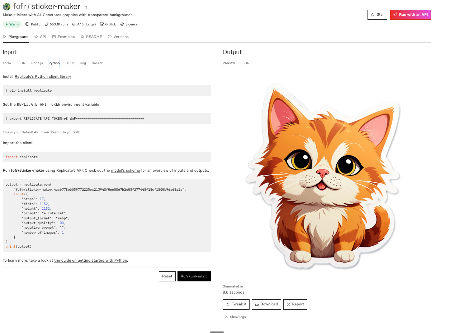Switch to the Docker instructions tab
The image size is (455, 333).
coord(97,63)
